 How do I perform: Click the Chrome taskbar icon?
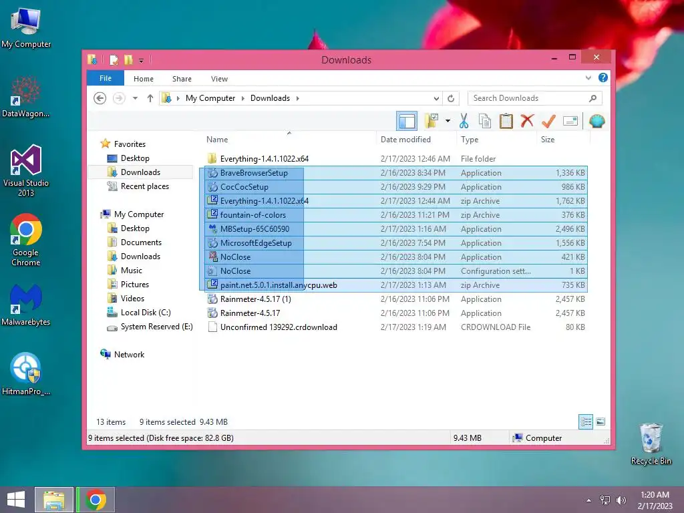tap(96, 500)
